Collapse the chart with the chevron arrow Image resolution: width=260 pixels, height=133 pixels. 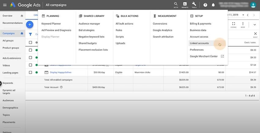[255, 25]
